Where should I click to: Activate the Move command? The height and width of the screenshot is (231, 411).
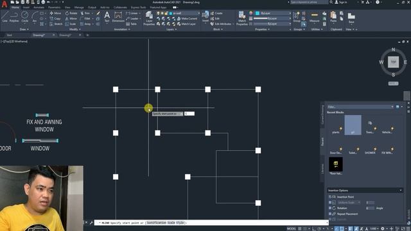[55, 13]
